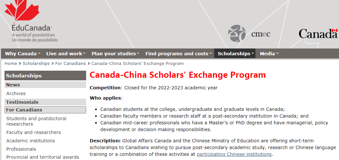Expand the Media dropdown menu
339x160 pixels.
269,54
